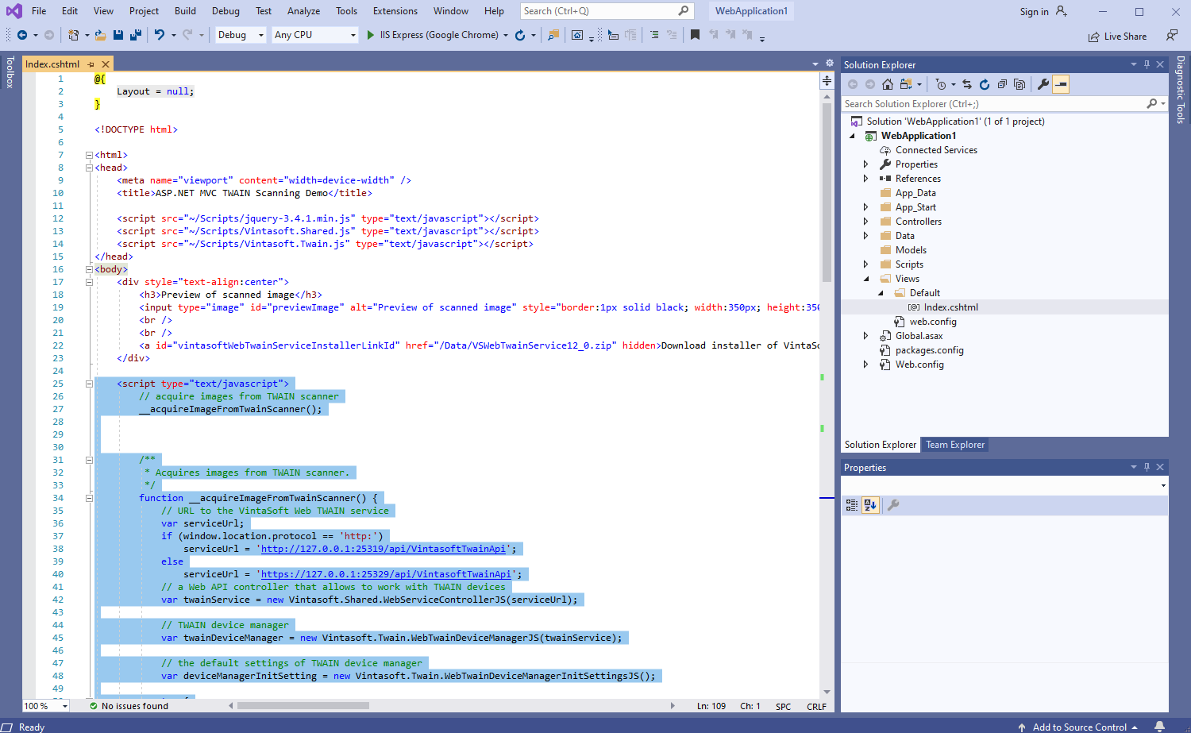Image resolution: width=1191 pixels, height=733 pixels.
Task: Select the Index.cshtml editor tab
Action: [52, 64]
